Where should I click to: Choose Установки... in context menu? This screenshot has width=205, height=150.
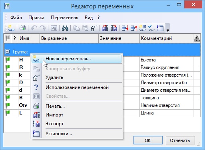(x=77, y=134)
